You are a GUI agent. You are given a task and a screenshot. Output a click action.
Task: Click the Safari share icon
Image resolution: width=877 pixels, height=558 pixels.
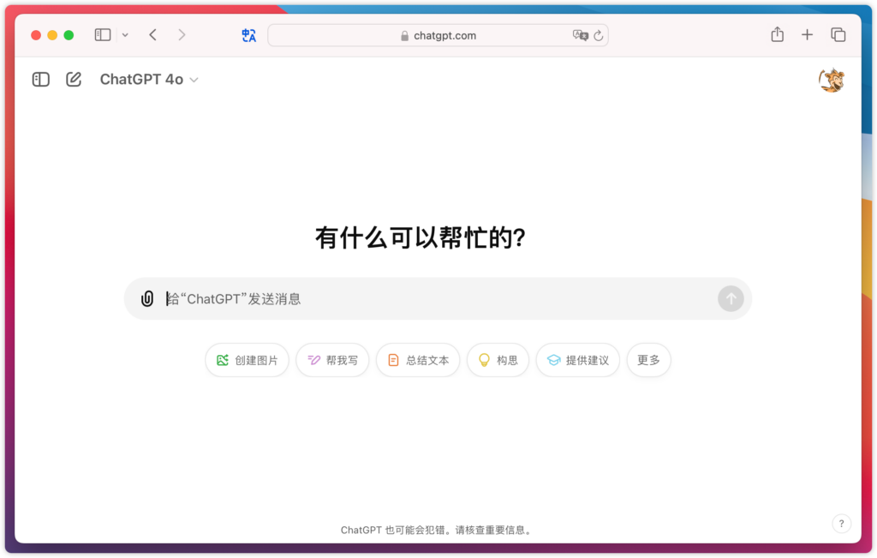point(777,35)
